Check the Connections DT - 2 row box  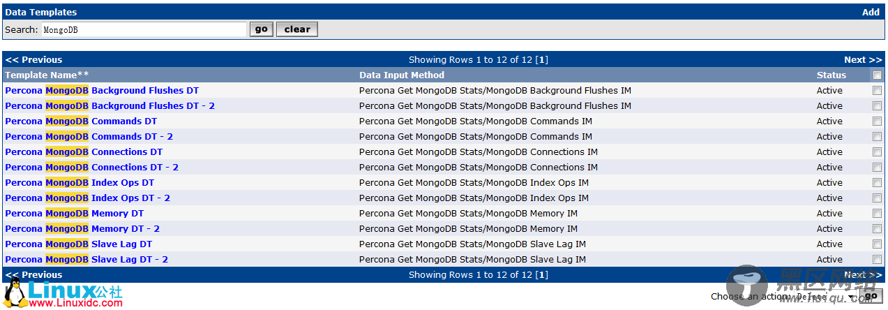877,168
